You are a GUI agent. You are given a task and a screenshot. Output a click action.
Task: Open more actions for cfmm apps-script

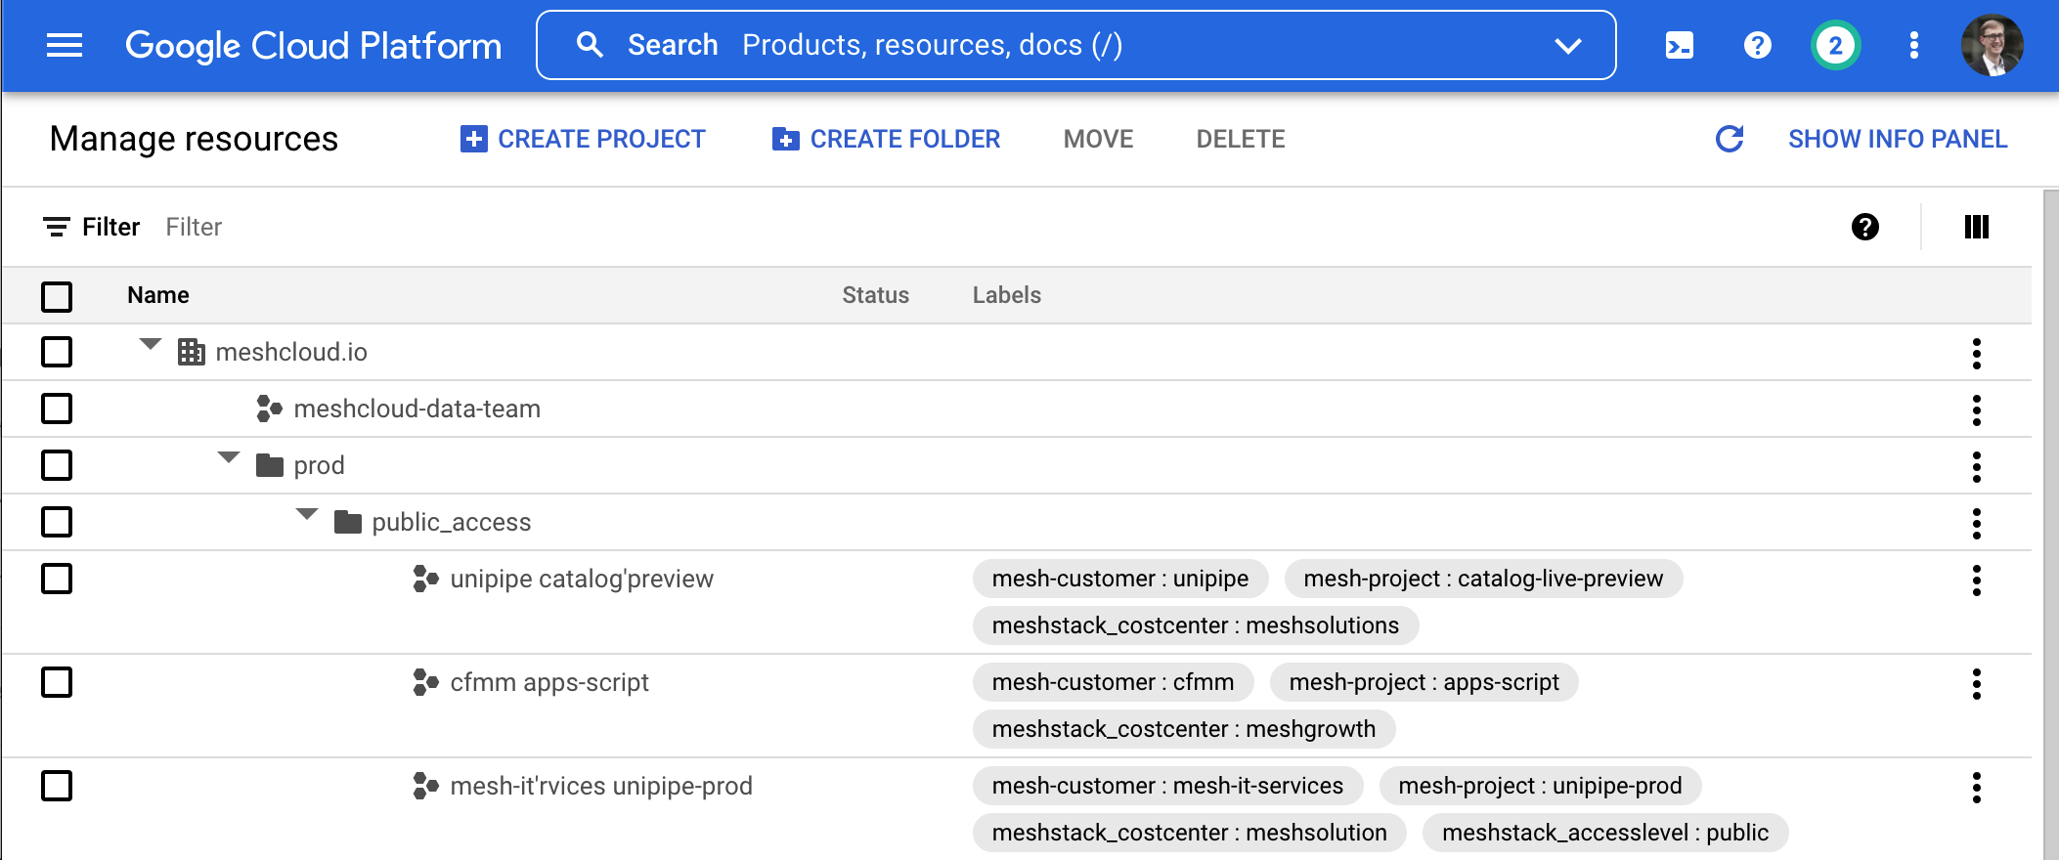1976,683
